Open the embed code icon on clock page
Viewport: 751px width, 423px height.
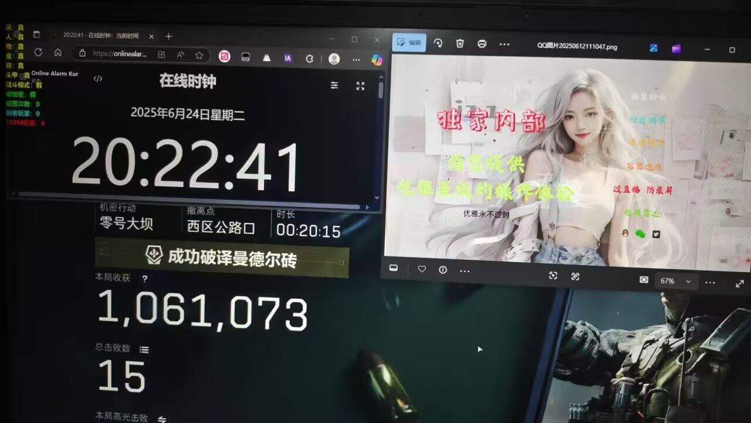pos(98,79)
